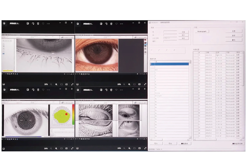
Task: Show the filmstrip in the eyelash photo window
Action: [4, 84]
